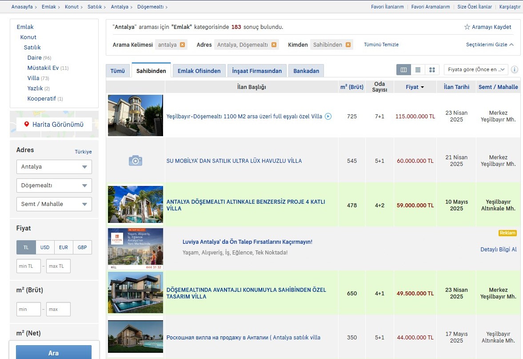The width and height of the screenshot is (523, 359).
Task: Open Favori Aramalarım link
Action: pos(431,7)
